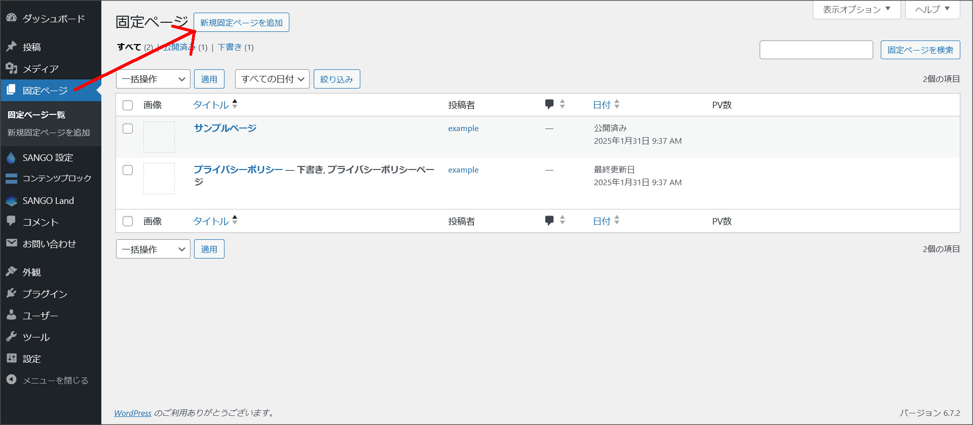Click the 新規固定ページを追加 button at top
This screenshot has width=973, height=425.
pos(241,23)
